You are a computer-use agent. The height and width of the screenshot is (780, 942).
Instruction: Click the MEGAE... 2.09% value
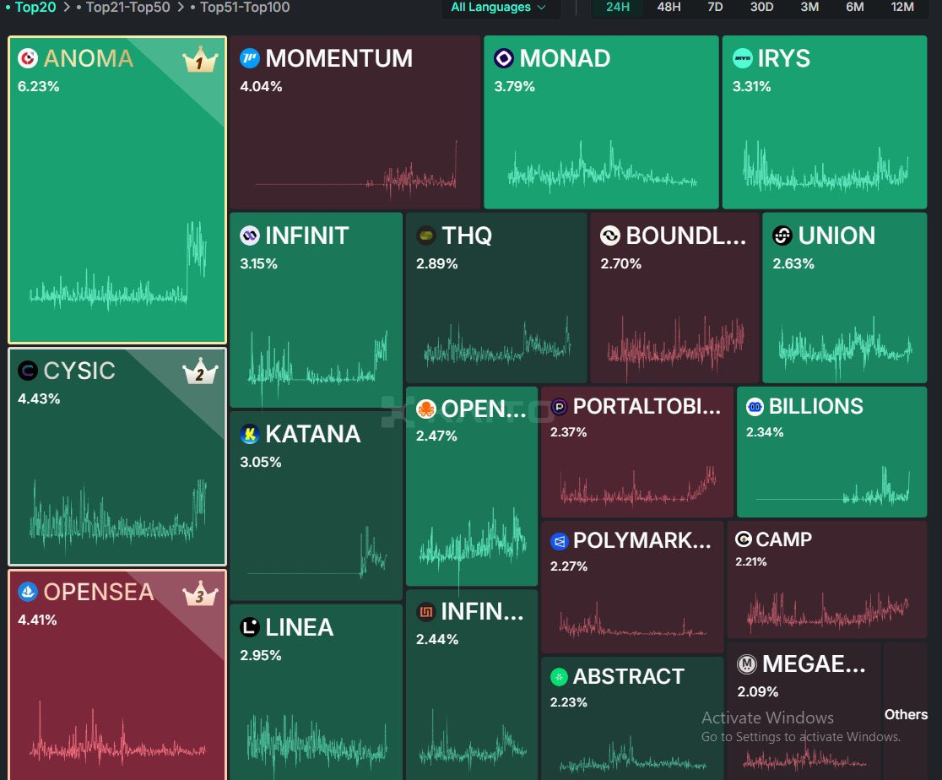click(758, 692)
